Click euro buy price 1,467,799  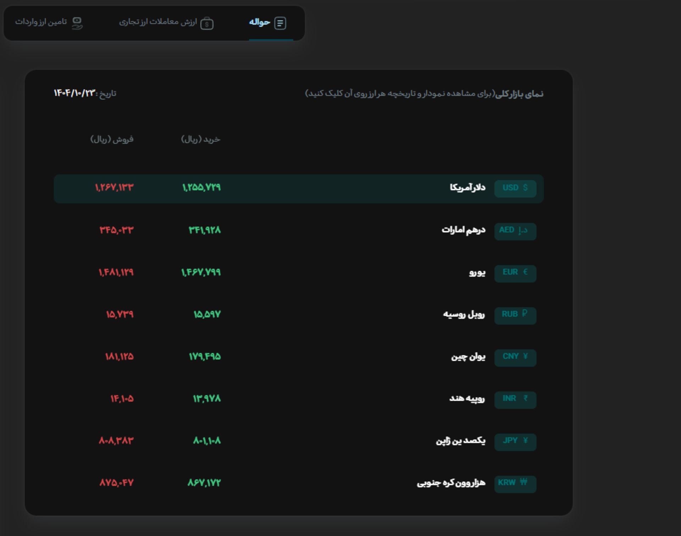[x=201, y=272]
